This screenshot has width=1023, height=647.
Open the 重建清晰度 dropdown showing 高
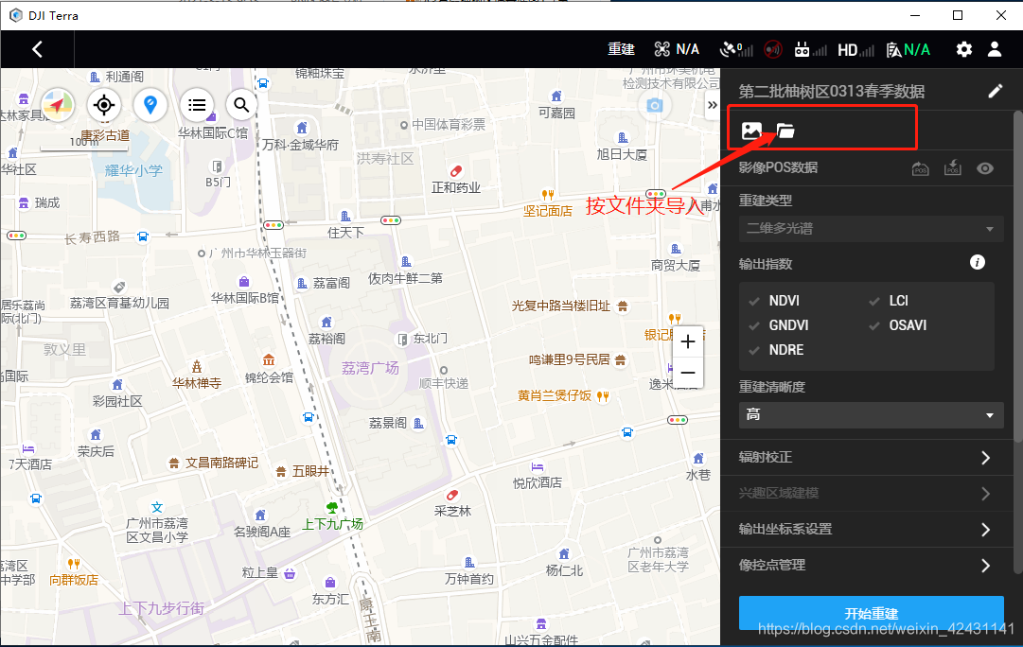871,415
